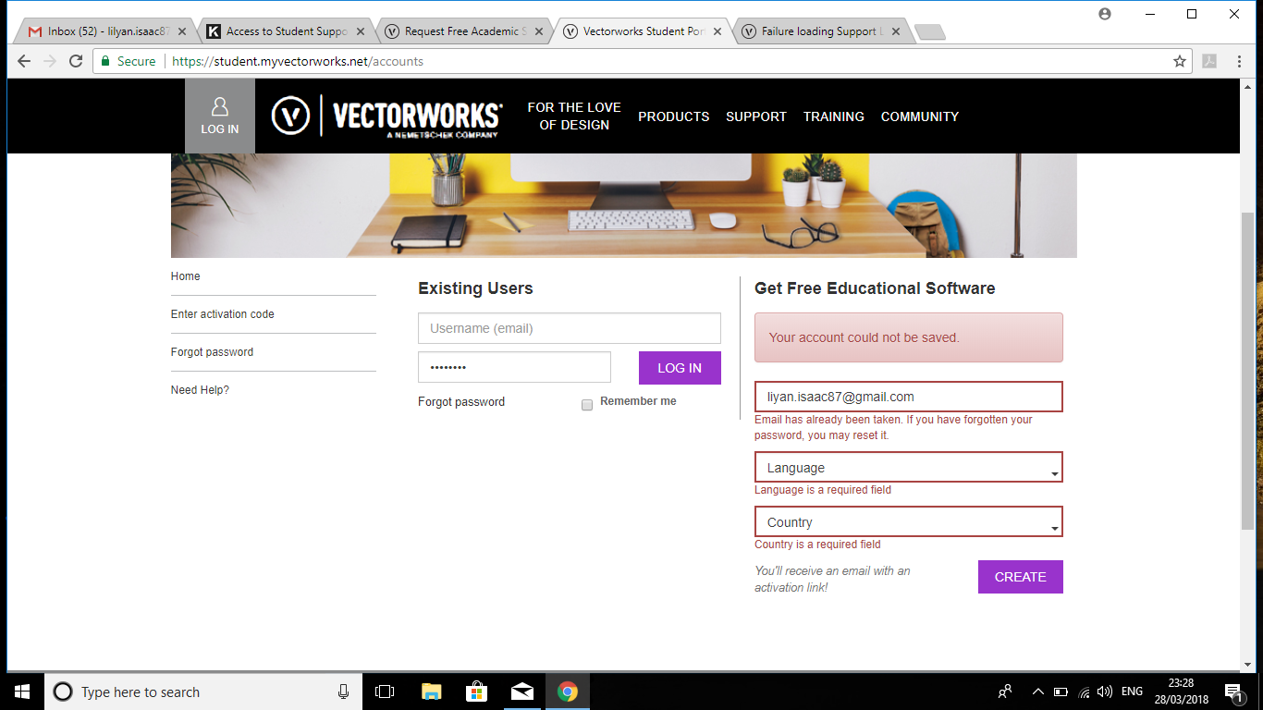The height and width of the screenshot is (710, 1263).
Task: Open the Action Center notification icon
Action: pyautogui.click(x=1233, y=692)
